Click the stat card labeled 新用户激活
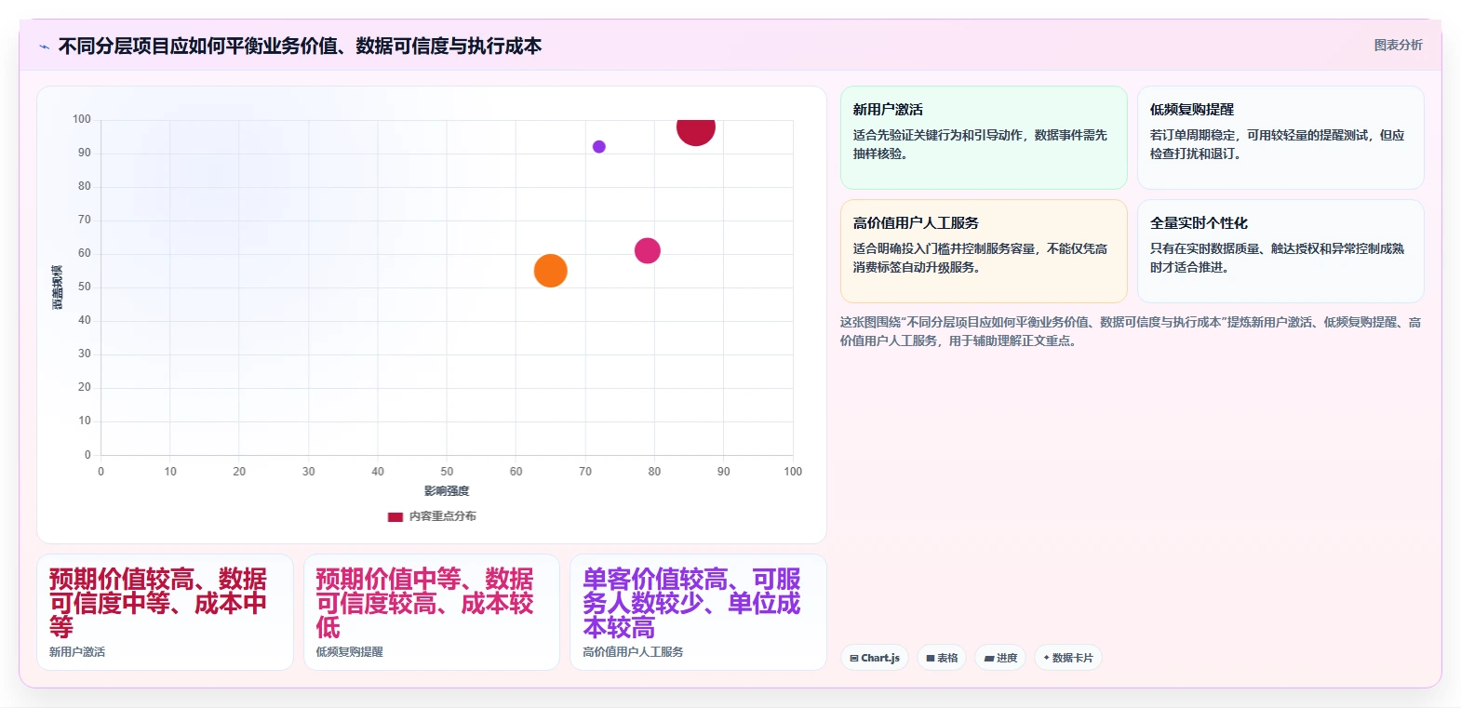This screenshot has width=1461, height=708. click(165, 612)
